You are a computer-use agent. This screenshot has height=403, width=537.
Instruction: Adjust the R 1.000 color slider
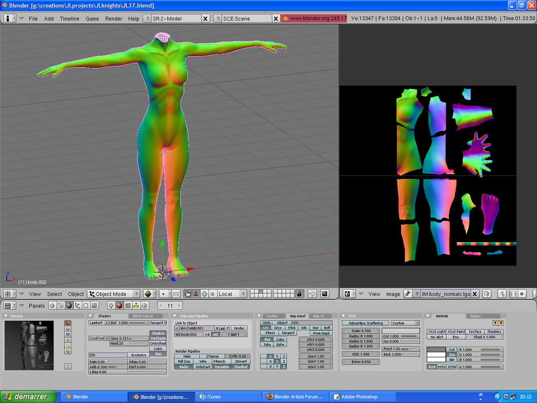pos(480,350)
